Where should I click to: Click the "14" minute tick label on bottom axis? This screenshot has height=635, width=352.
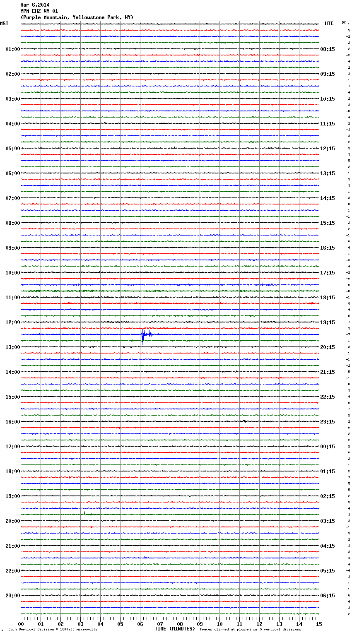tap(299, 624)
